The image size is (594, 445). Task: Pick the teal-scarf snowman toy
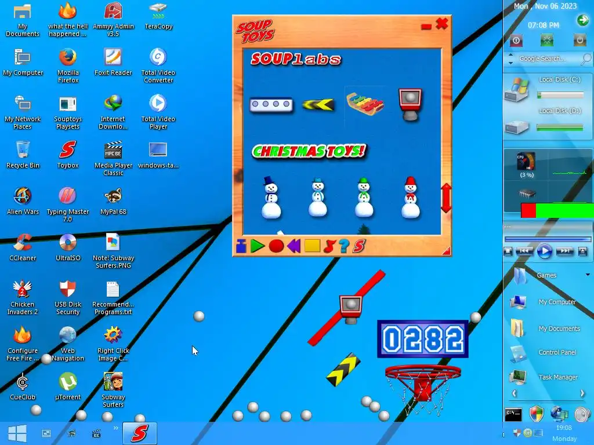pos(318,197)
